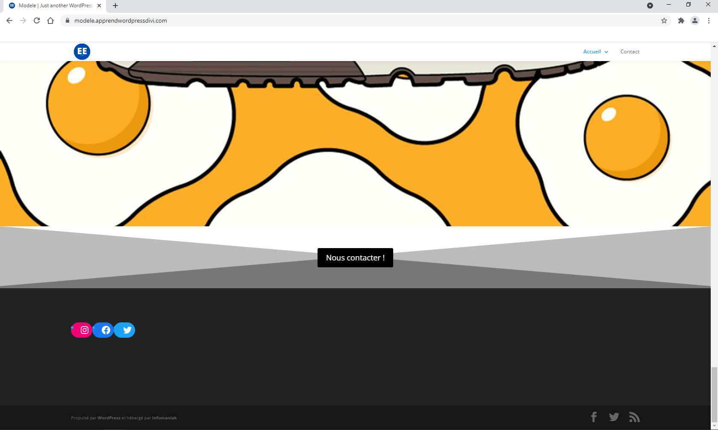Screen dimensions: 718x430
Task: Open the blue Twitter social button
Action: 127,330
